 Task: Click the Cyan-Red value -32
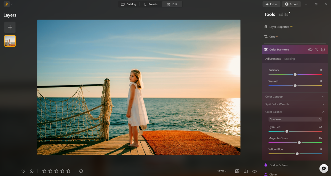pos(320,127)
